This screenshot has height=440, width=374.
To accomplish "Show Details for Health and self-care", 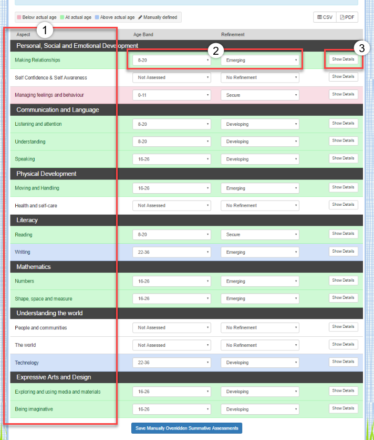I will click(343, 205).
